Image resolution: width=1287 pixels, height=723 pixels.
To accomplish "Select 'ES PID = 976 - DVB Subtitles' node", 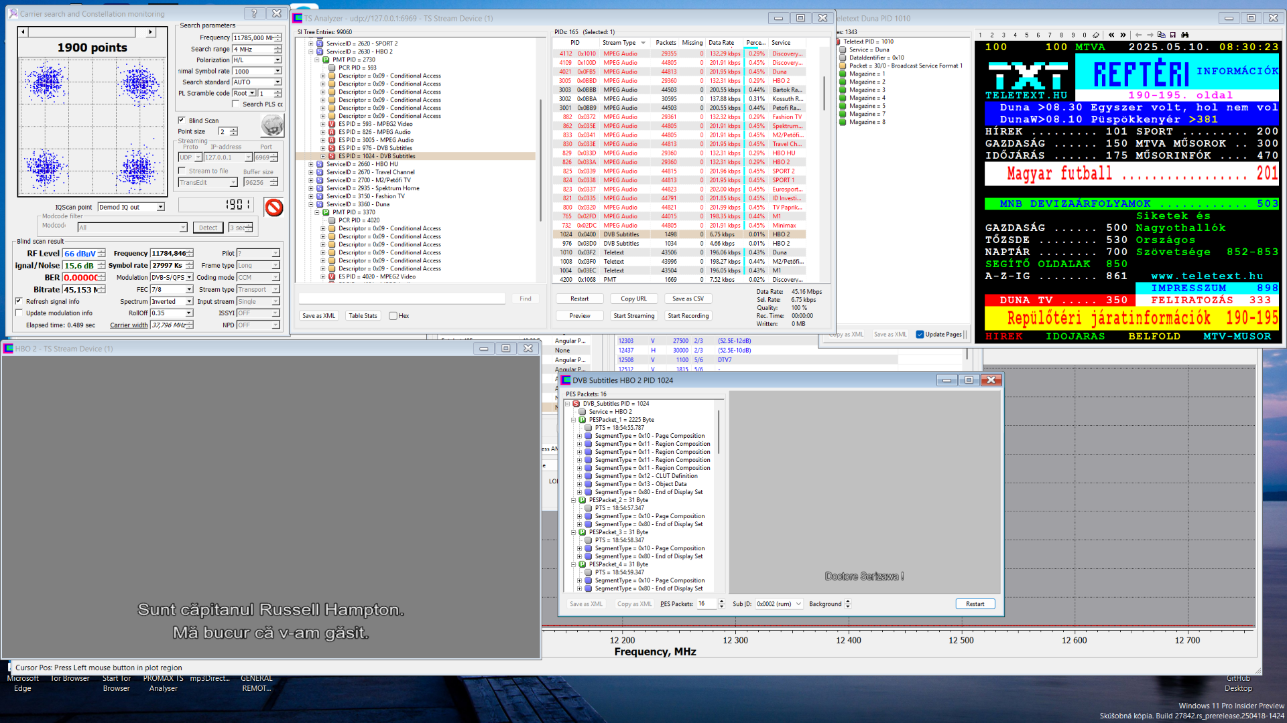I will click(x=375, y=148).
